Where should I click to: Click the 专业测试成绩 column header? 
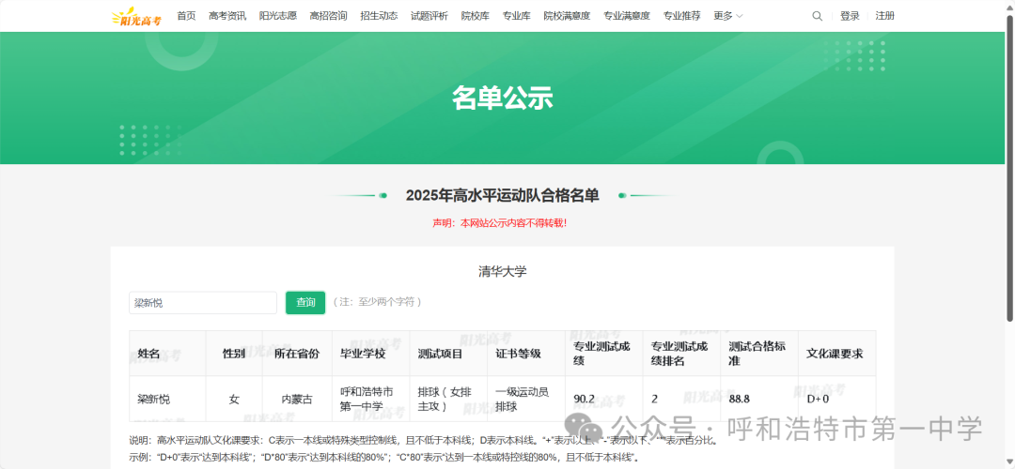602,354
